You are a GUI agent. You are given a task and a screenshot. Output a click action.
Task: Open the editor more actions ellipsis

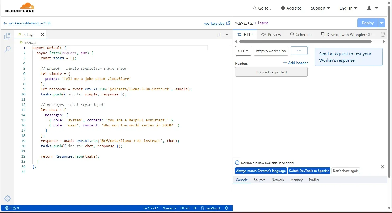pos(226,35)
